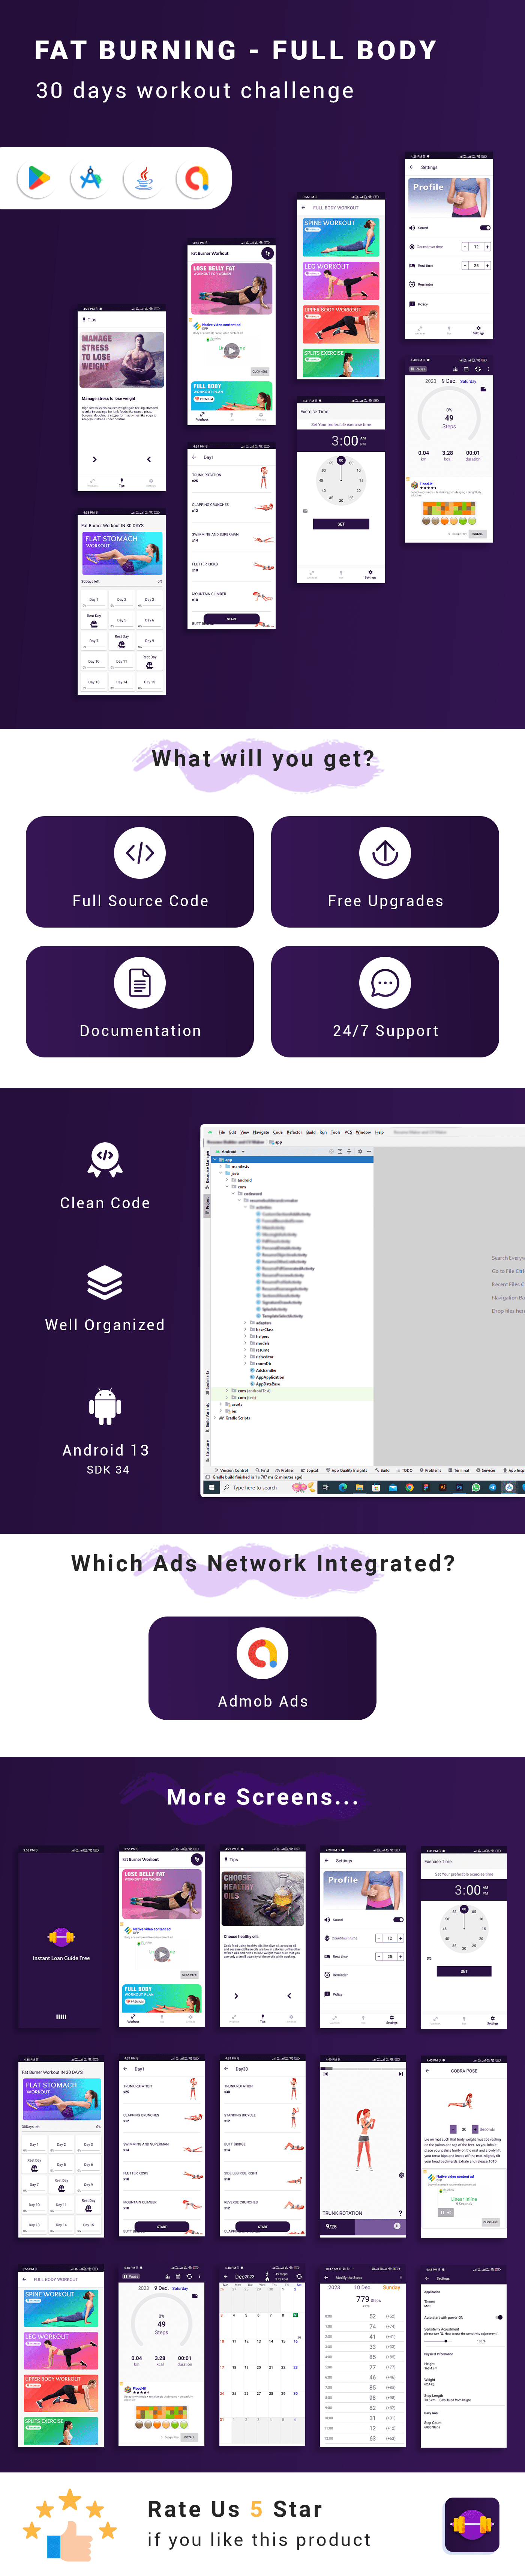This screenshot has width=525, height=2576.
Task: Click the chat bubble icon above 24/7 Support
Action: tap(385, 983)
